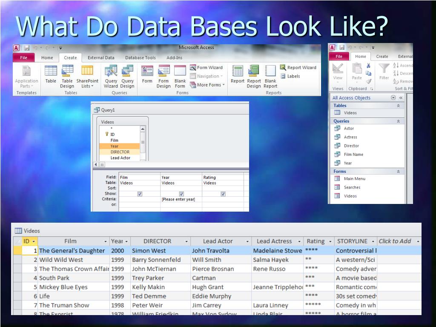Viewport: 436px width, 327px height.
Task: Click the Format Painter brush icon
Action: [x=368, y=81]
